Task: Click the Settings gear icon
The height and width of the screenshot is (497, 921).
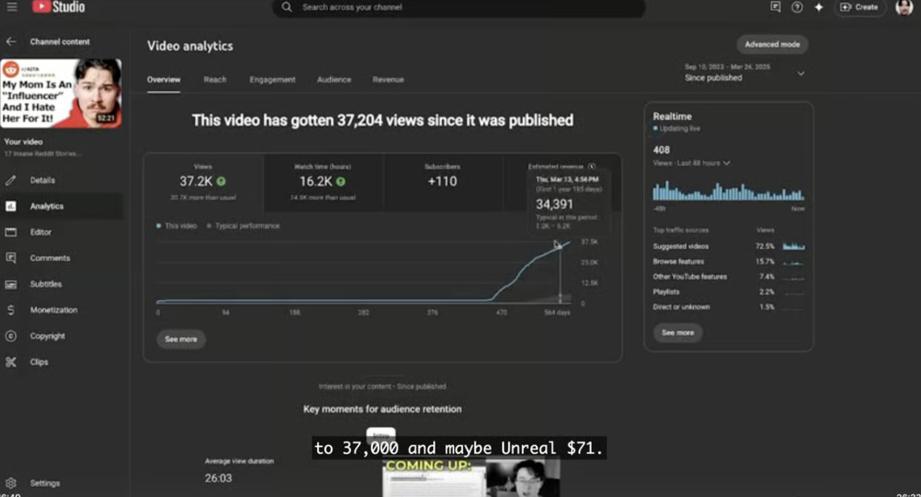Action: (x=10, y=483)
